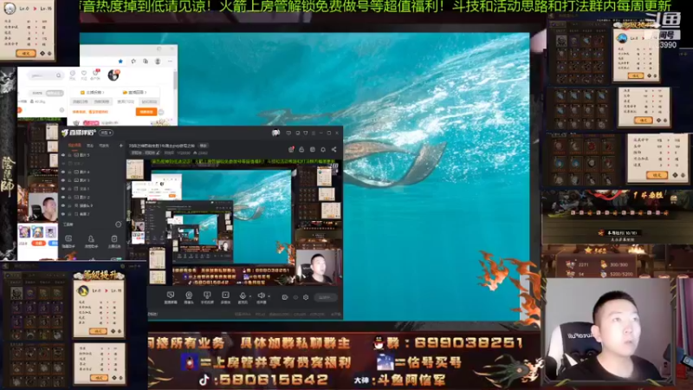Image resolution: width=693 pixels, height=390 pixels.
Task: Open the middle toolbox tool with person icon
Action: 91,242
